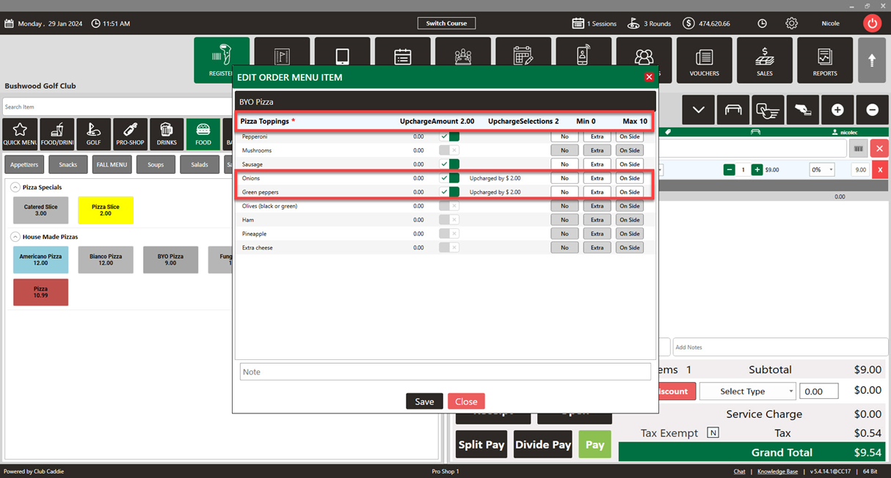The width and height of the screenshot is (891, 478).
Task: Select the Soups subcategory
Action: point(156,165)
